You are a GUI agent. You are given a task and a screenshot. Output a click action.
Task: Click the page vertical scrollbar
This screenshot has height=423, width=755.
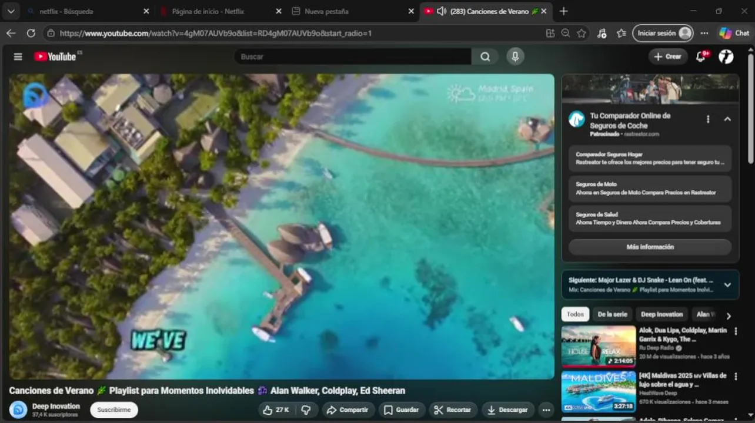750,109
